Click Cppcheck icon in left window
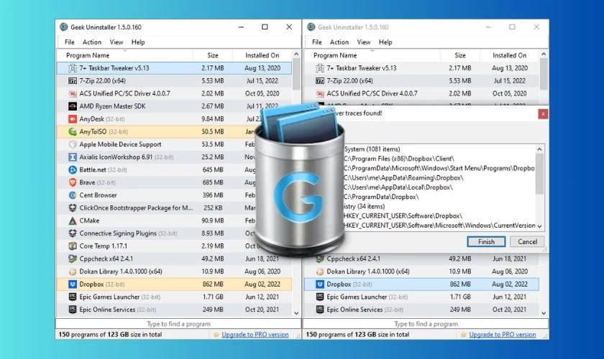604x359 pixels. pyautogui.click(x=73, y=258)
